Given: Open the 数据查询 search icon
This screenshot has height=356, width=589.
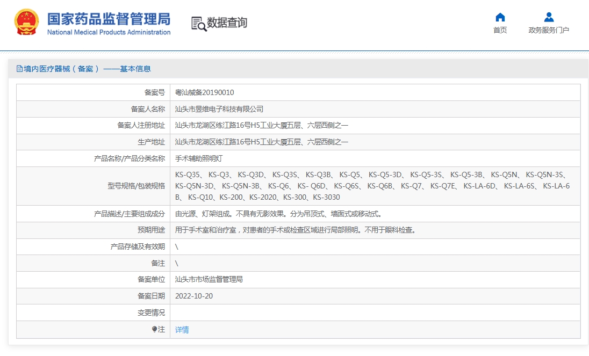Looking at the screenshot, I should [x=199, y=24].
